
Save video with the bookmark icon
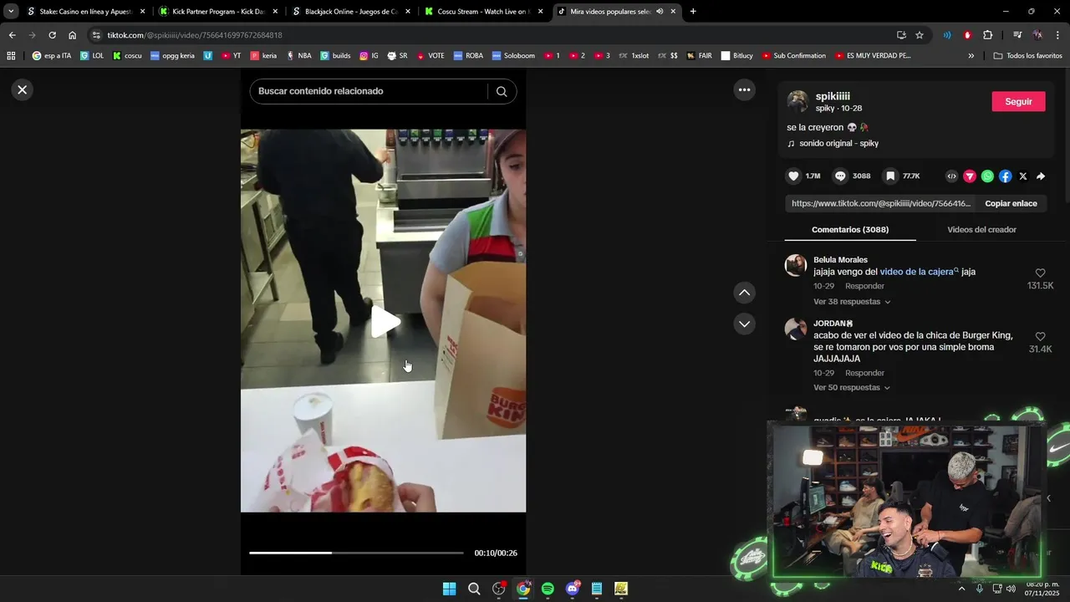pos(890,176)
